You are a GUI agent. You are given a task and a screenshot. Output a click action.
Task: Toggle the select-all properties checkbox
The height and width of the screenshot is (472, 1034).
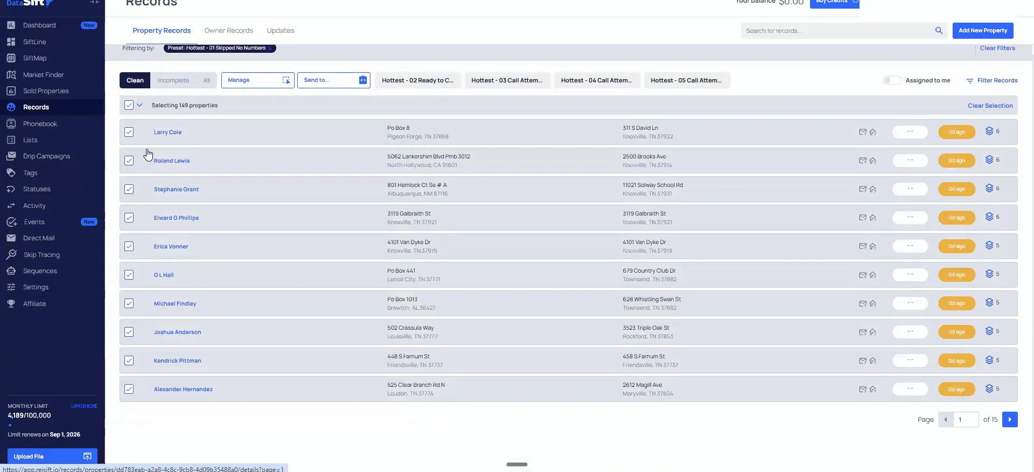(x=129, y=105)
